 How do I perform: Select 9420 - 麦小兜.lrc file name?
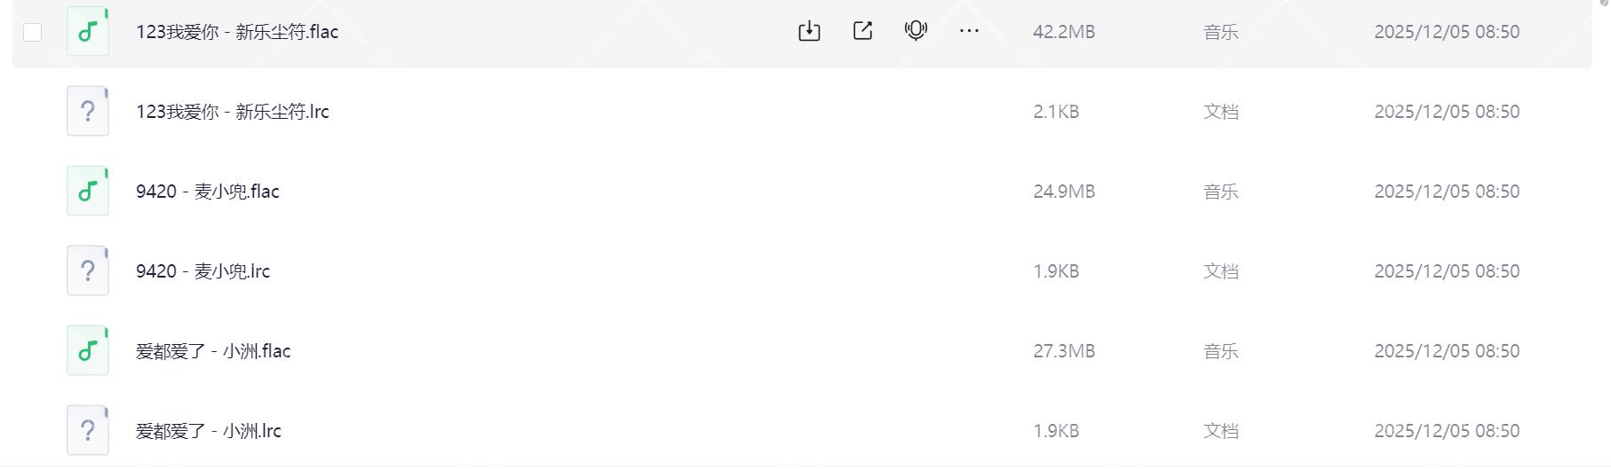coord(203,271)
